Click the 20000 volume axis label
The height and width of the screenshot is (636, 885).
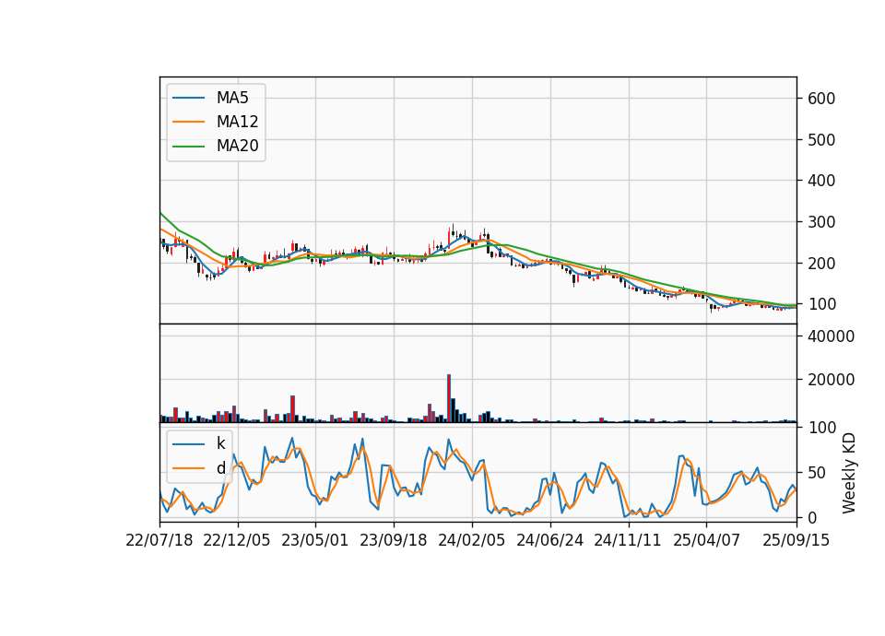(x=831, y=380)
